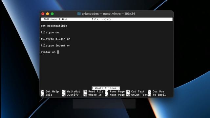Click the window title 'arjuncodes — nano .vimrc'

point(101,14)
